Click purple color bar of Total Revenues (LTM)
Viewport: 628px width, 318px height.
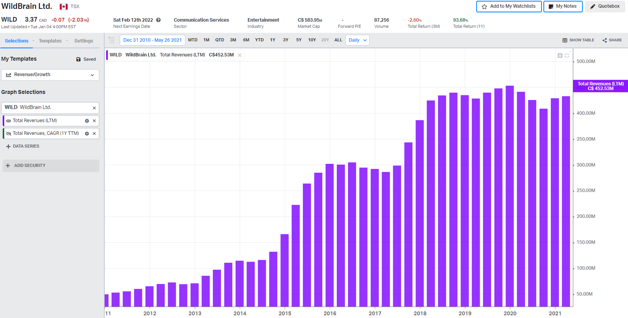[3, 121]
